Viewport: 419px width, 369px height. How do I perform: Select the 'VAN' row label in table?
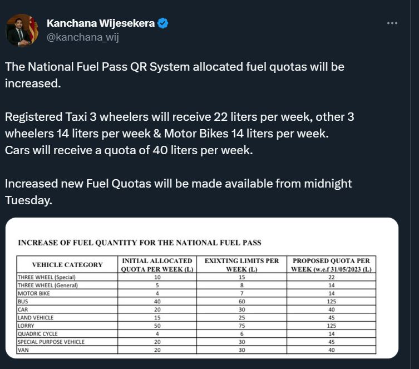24,350
